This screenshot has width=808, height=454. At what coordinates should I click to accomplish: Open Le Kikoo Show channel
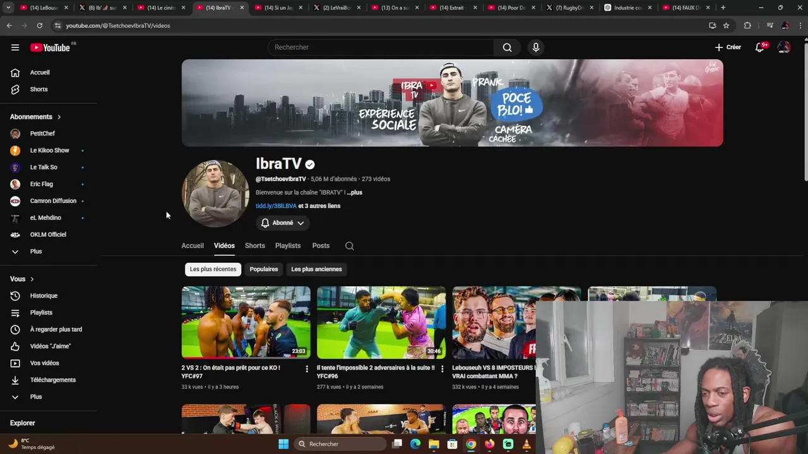(x=49, y=151)
